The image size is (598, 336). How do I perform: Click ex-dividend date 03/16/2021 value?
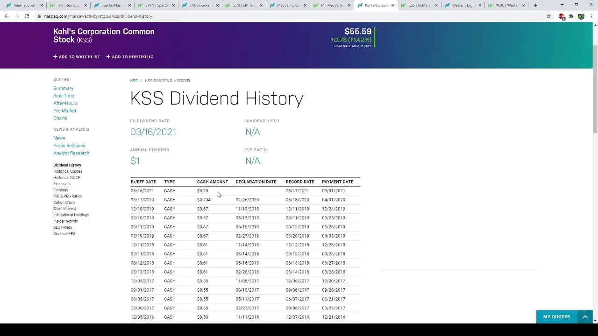153,132
